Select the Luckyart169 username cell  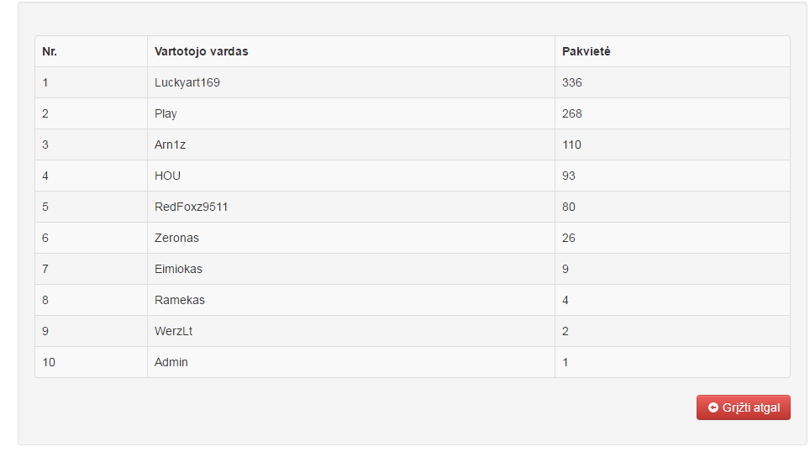(351, 82)
